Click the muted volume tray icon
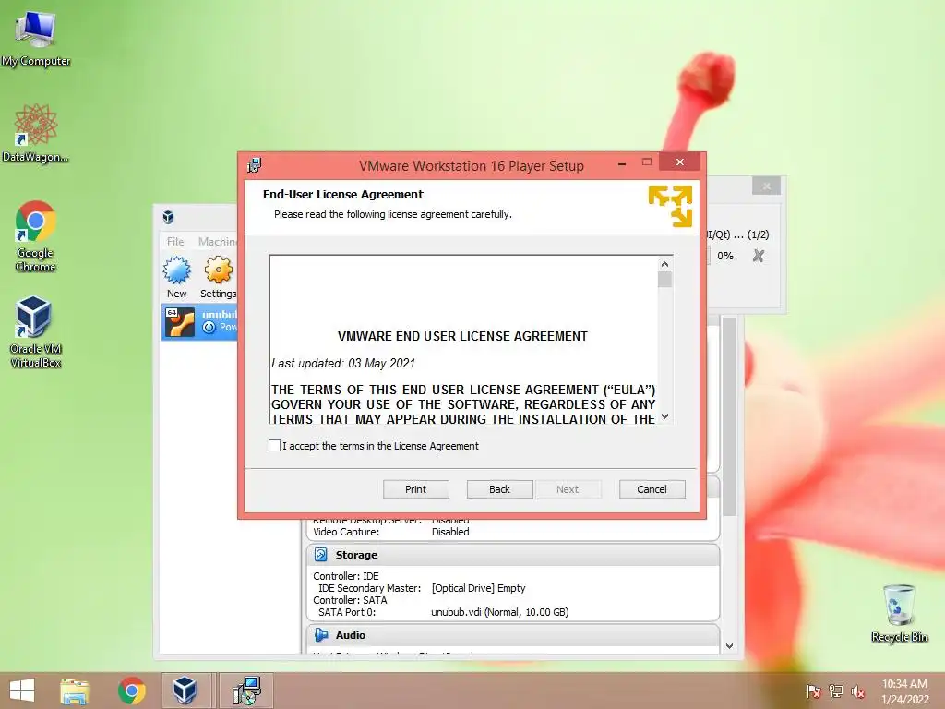Screen dimensions: 945x709 point(858,691)
